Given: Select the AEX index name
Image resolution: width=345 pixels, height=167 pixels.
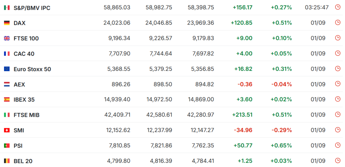Looking at the screenshot, I should (x=19, y=85).
